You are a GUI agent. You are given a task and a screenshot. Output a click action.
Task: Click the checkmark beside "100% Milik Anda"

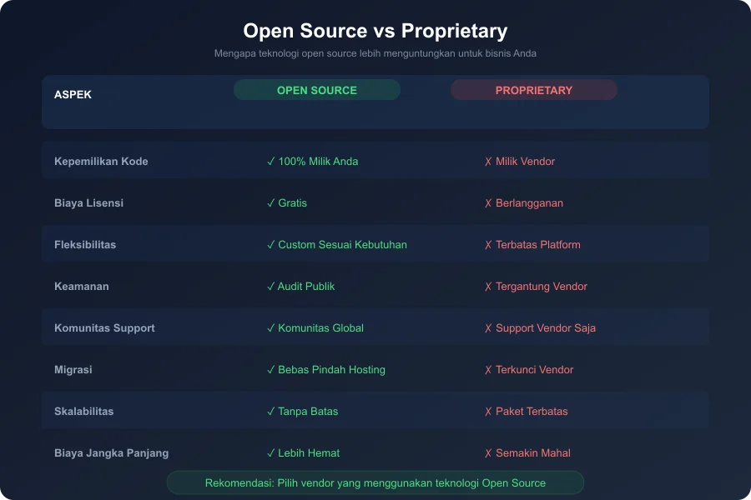(x=270, y=161)
